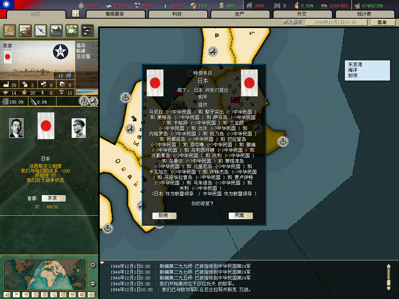The height and width of the screenshot is (299, 399).
Task: Open the 生产 production tab
Action: [x=240, y=14]
